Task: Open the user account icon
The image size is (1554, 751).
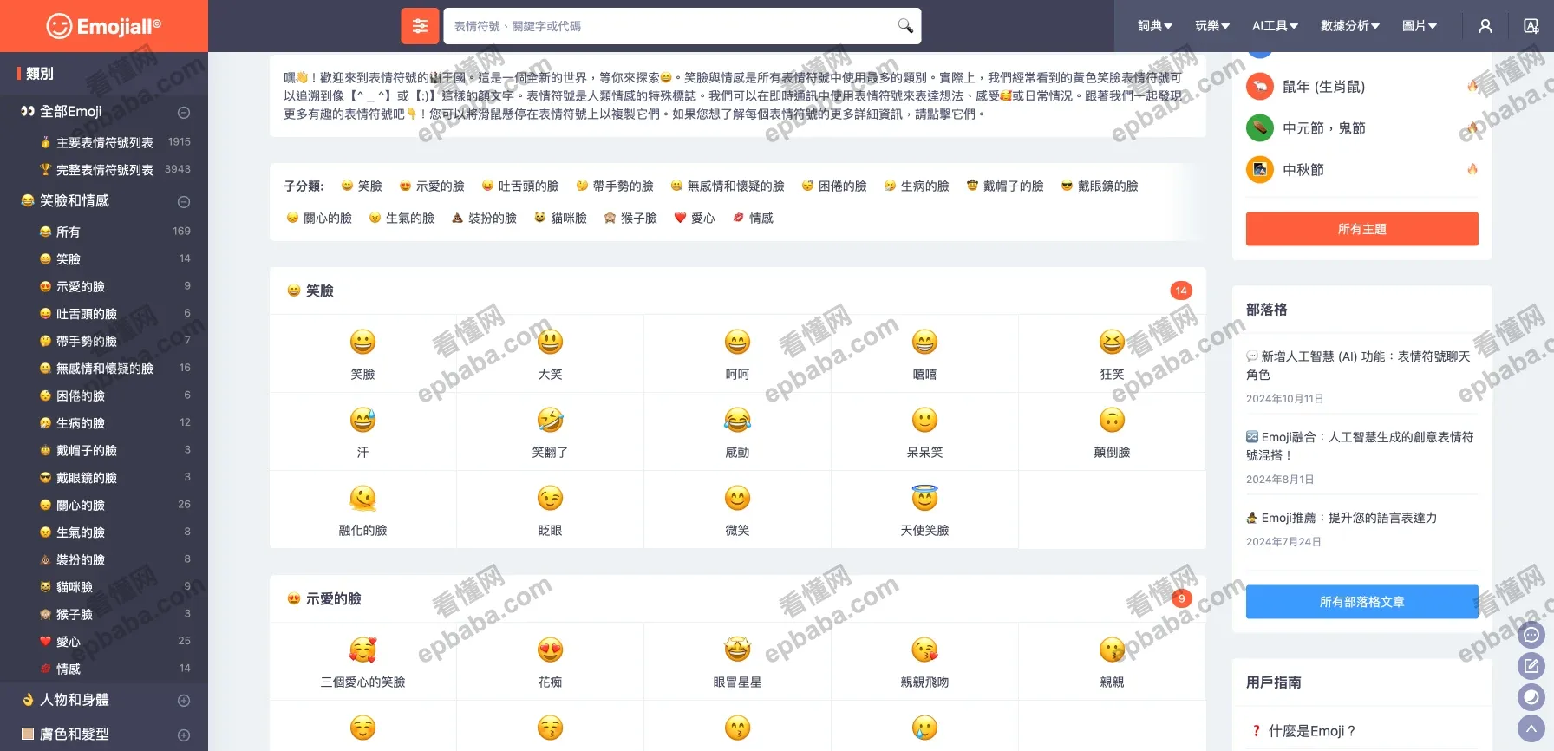Action: [1485, 26]
